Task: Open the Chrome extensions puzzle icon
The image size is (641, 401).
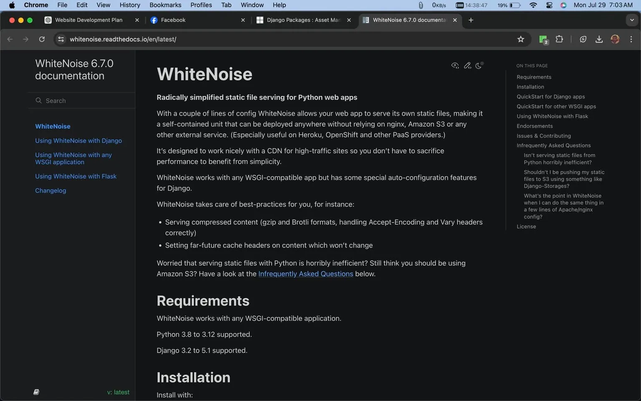Action: coord(560,39)
